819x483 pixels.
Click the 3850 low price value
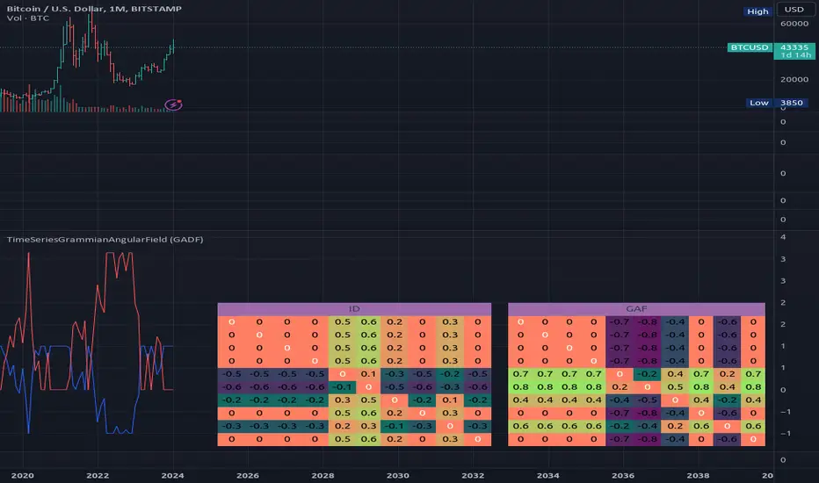pos(792,103)
